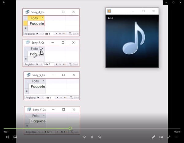Viewport: 184px width, 143px height.
Task: Close the Azul media player window
Action: coord(153,11)
